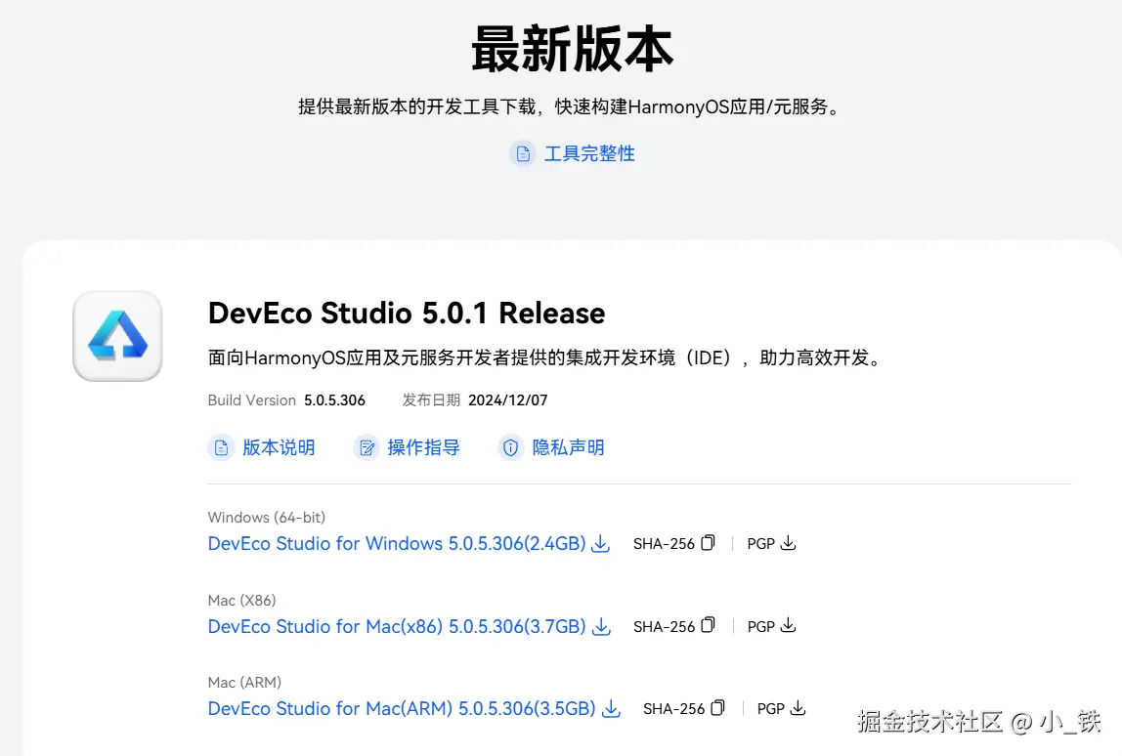Click the 发布日期 label

[431, 400]
